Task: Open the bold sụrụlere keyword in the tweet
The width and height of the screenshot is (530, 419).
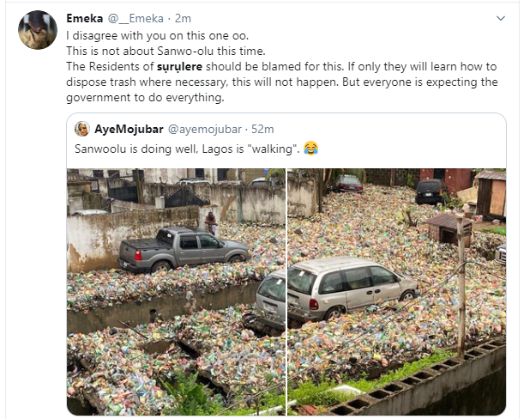Action: tap(179, 66)
